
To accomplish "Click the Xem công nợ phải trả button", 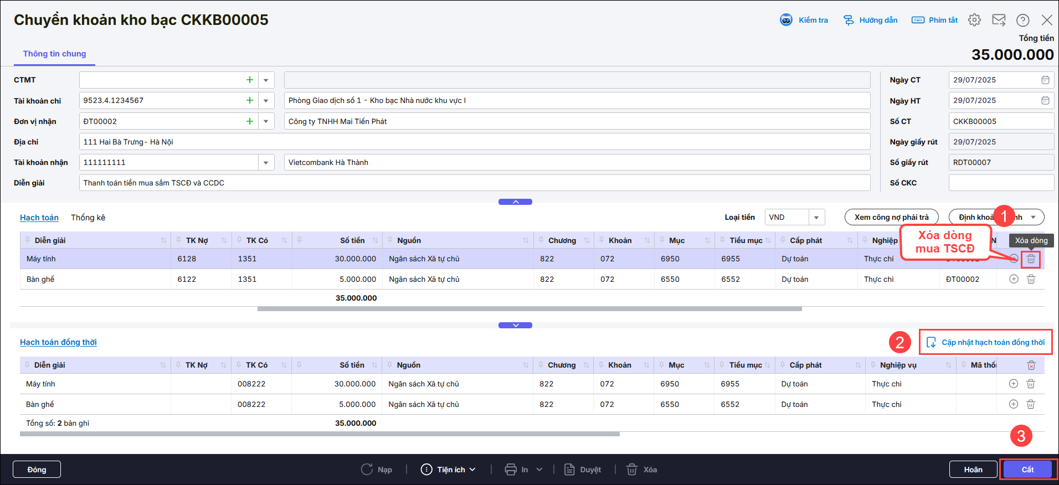I will 891,217.
